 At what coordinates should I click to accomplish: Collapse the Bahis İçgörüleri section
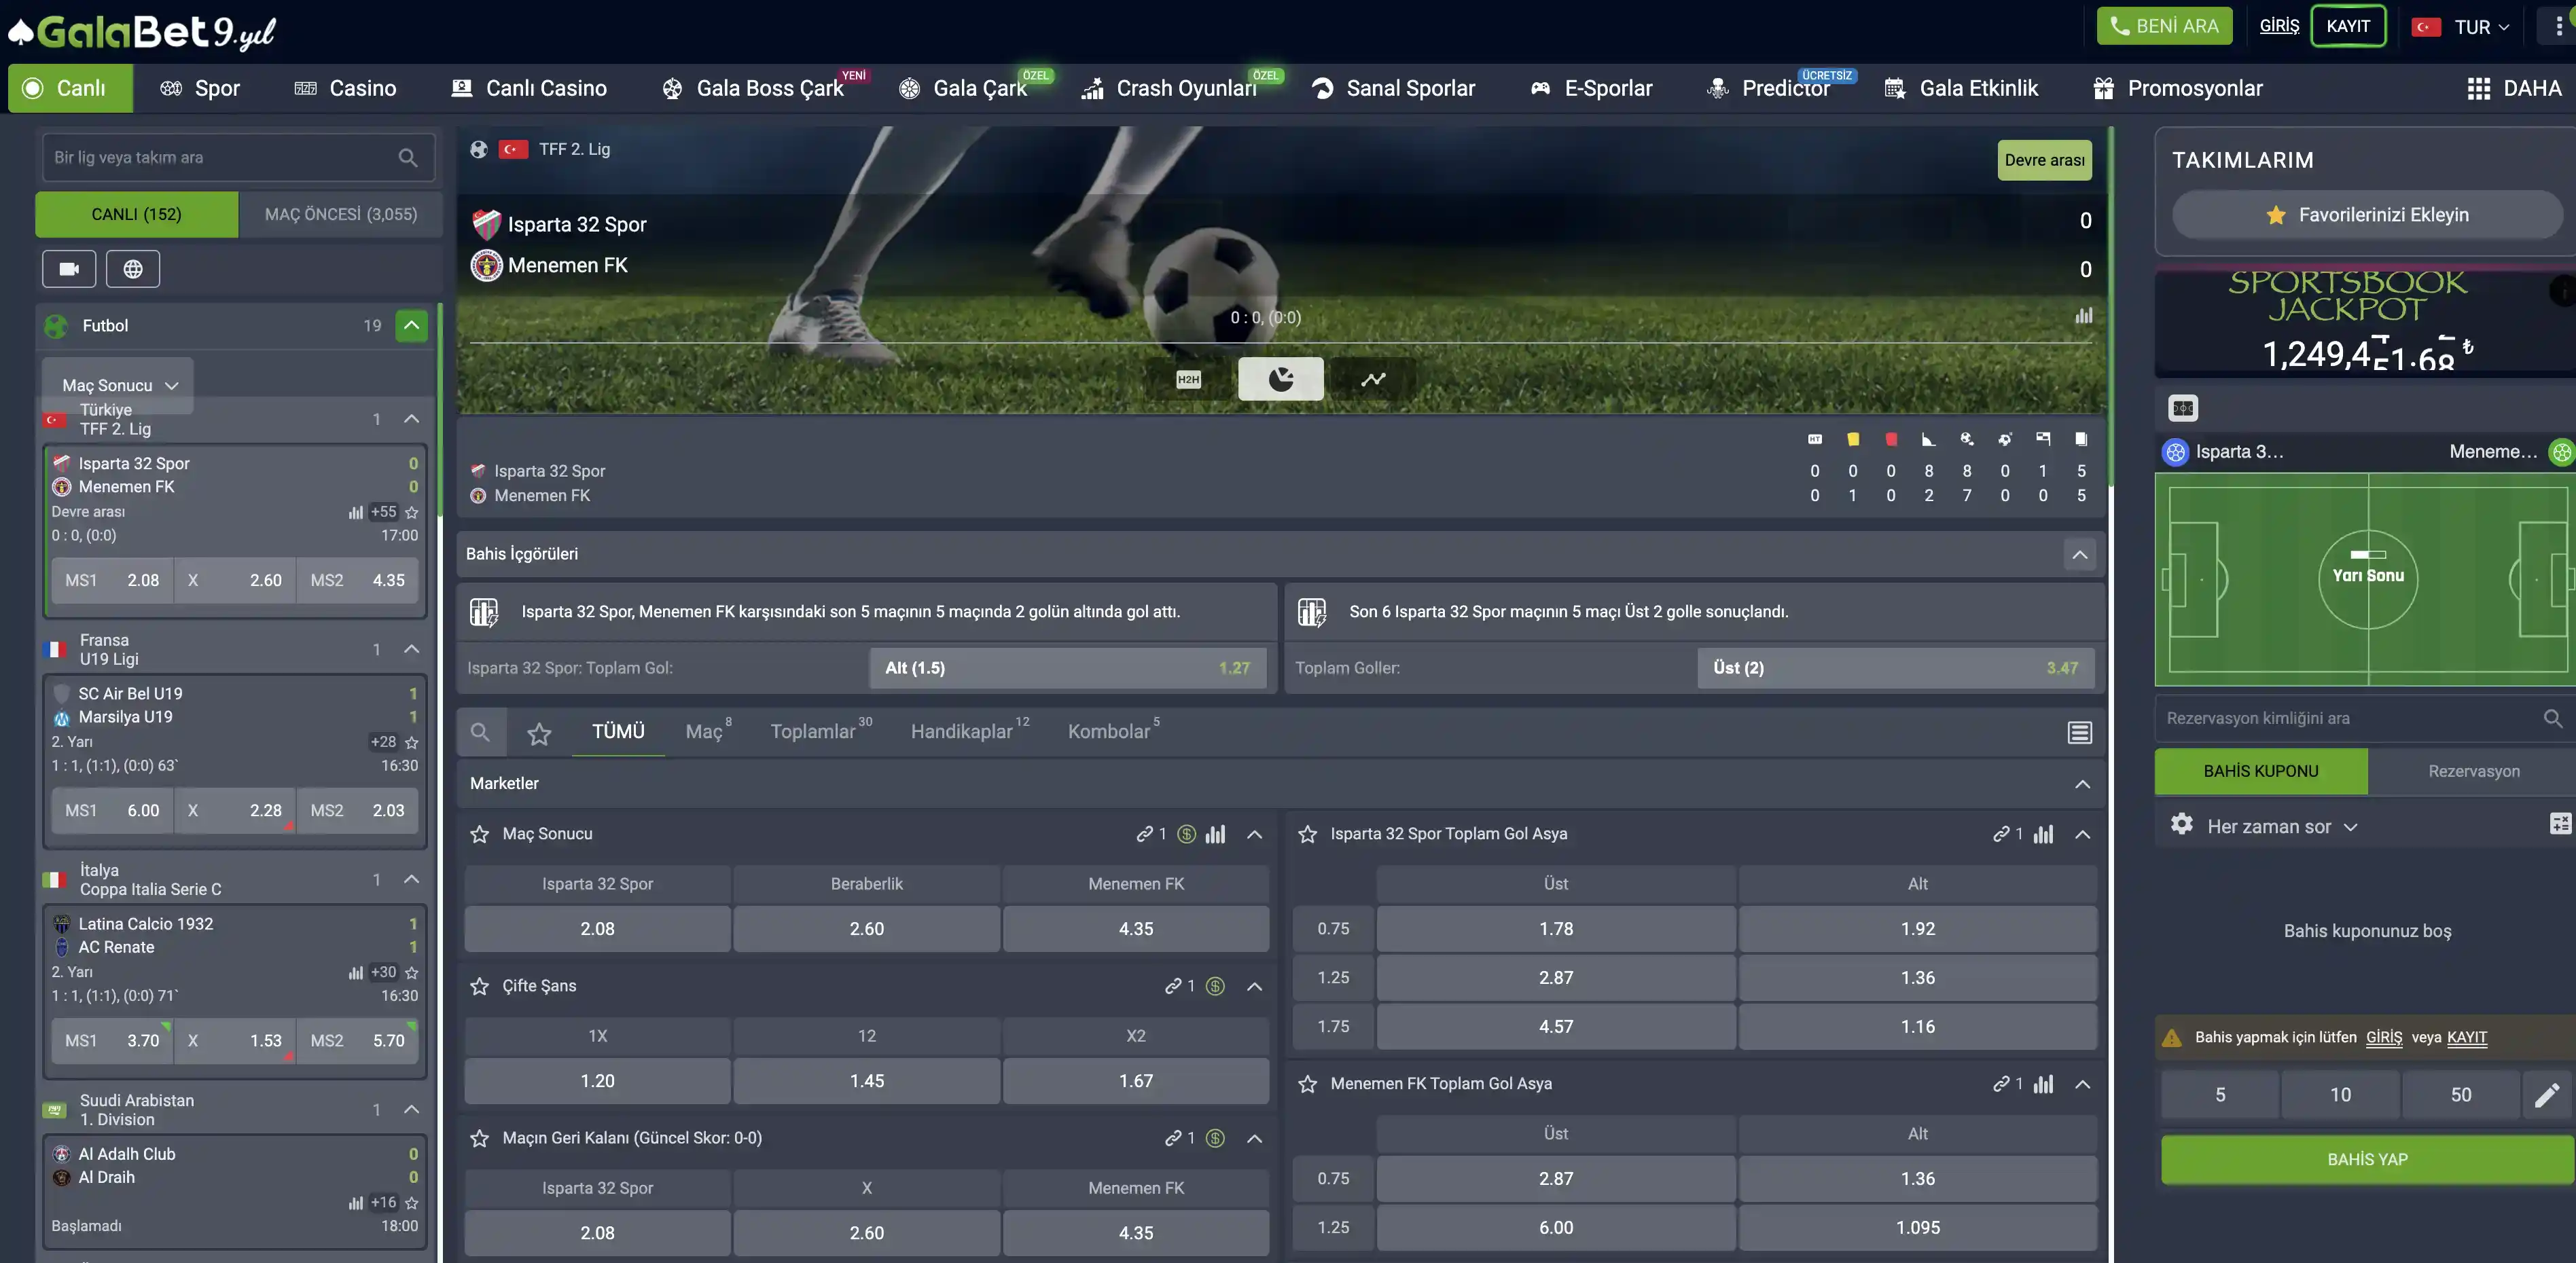pos(2079,553)
